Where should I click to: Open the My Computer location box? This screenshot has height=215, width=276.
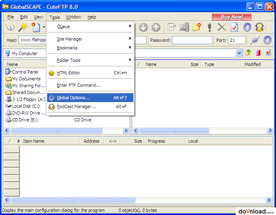coord(25,53)
